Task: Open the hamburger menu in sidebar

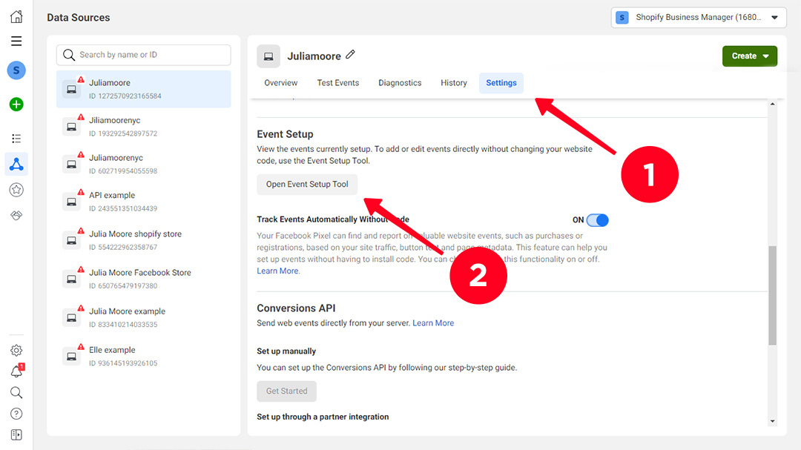Action: point(16,41)
